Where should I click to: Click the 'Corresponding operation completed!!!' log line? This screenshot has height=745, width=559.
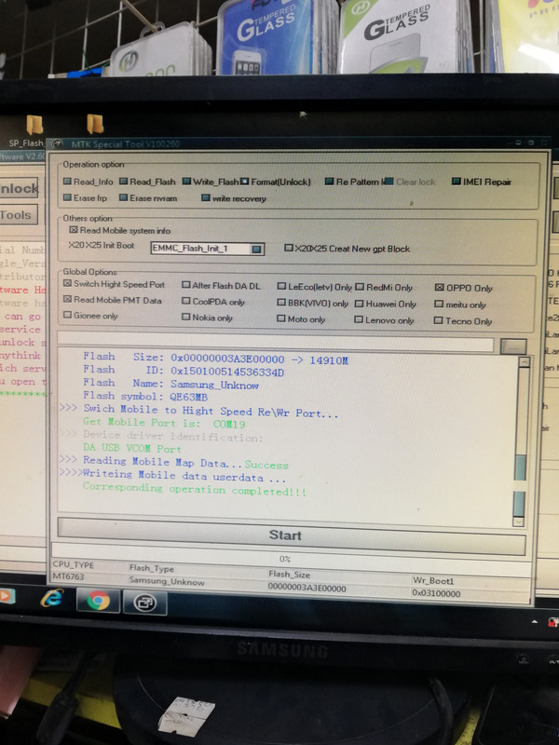pos(195,490)
